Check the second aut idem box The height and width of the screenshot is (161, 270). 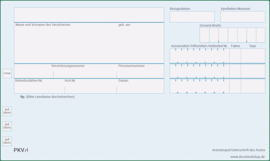7,126
